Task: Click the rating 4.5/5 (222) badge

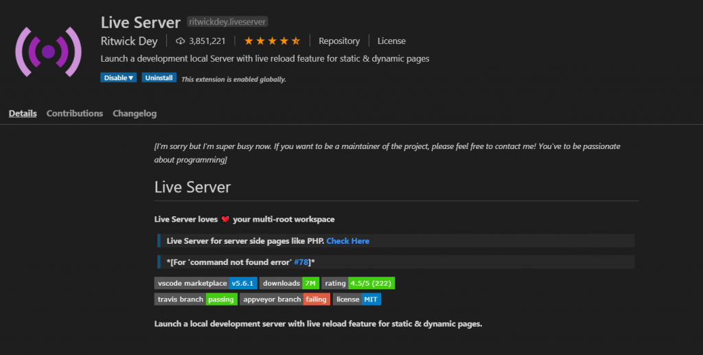Action: (x=358, y=284)
